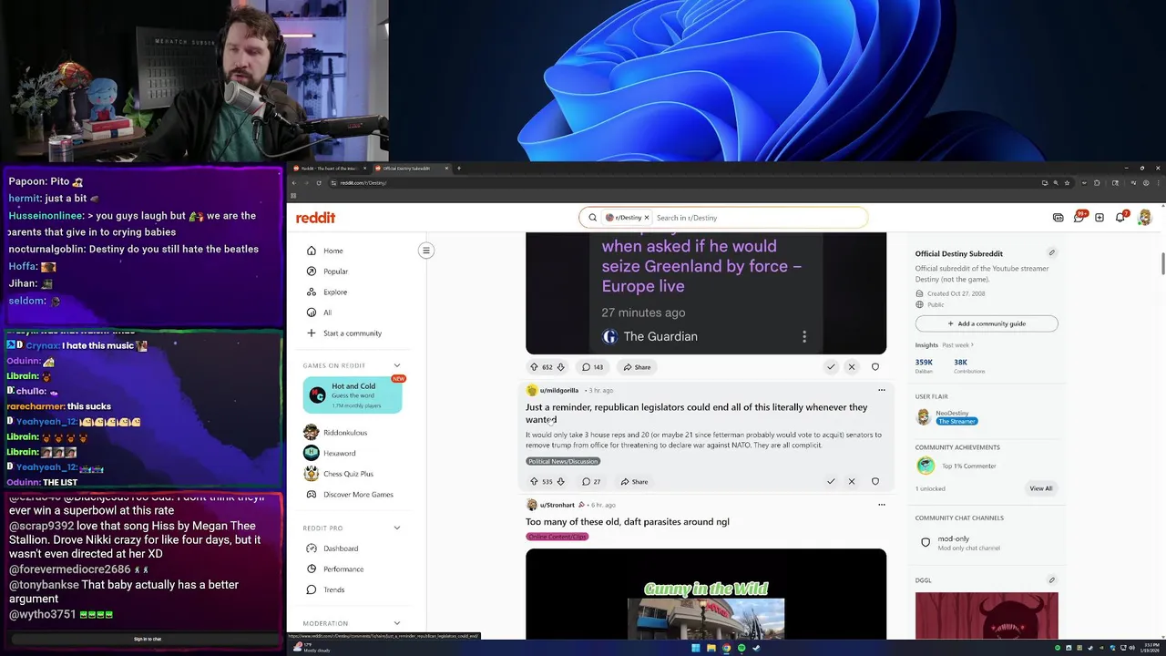This screenshot has height=656, width=1166.
Task: Click the reddit logo
Action: coord(315,218)
